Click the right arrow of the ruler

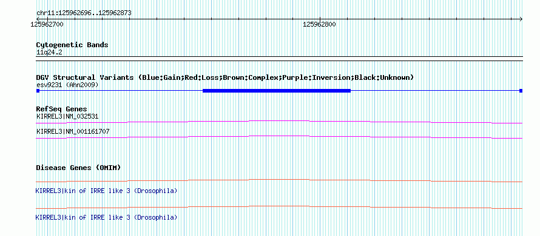click(x=521, y=19)
